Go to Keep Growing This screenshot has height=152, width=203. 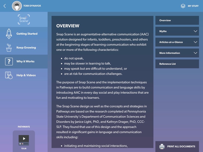(24, 48)
